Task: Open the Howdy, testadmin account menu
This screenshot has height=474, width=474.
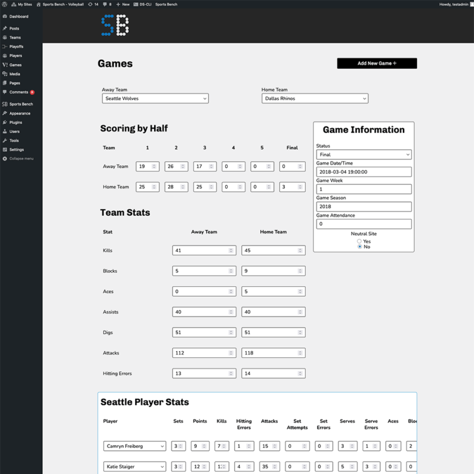Action: tap(456, 4)
